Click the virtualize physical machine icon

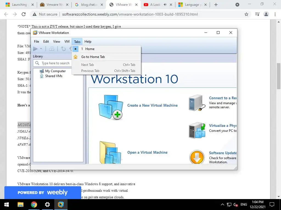(197, 130)
